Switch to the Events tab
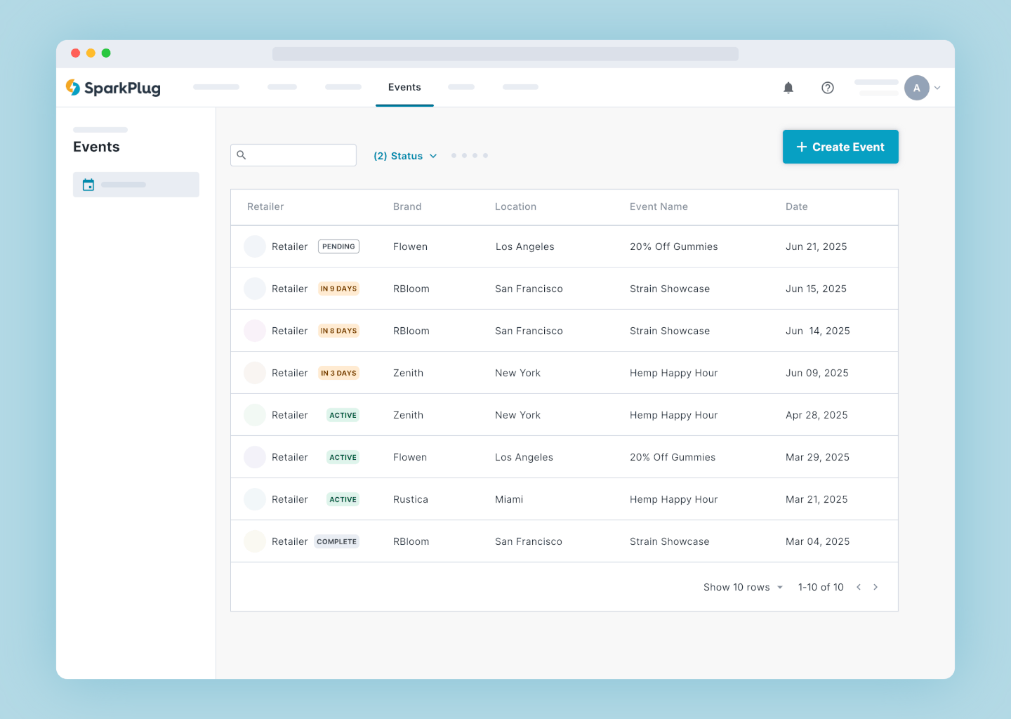1011x719 pixels. (x=404, y=87)
